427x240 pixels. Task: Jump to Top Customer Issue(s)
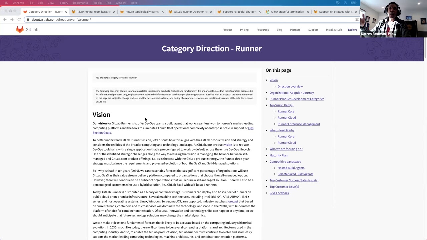284,187
